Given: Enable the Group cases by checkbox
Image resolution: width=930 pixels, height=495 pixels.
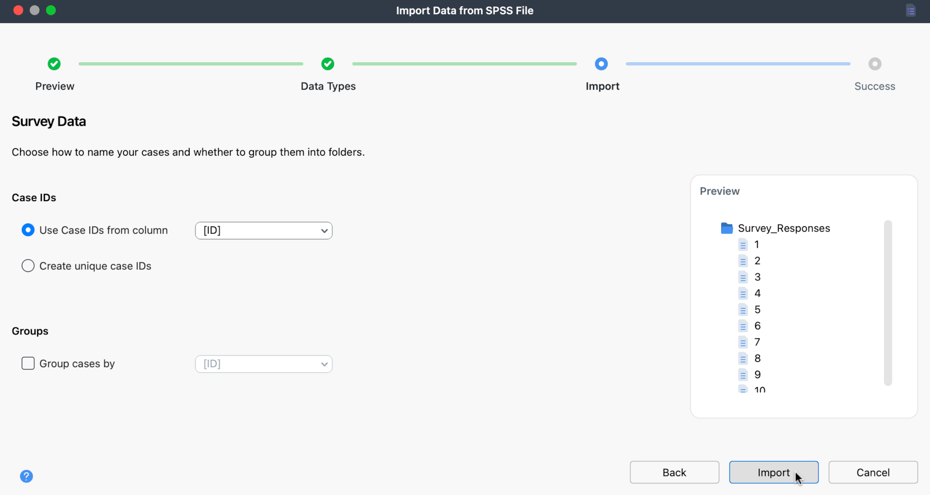Looking at the screenshot, I should (28, 363).
